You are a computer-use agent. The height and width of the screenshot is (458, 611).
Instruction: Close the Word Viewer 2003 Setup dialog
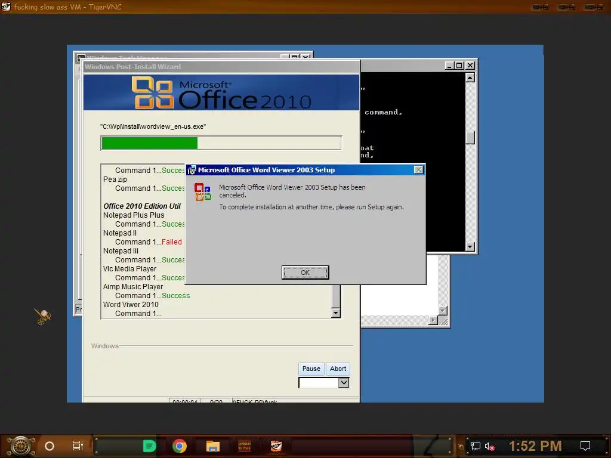(418, 170)
